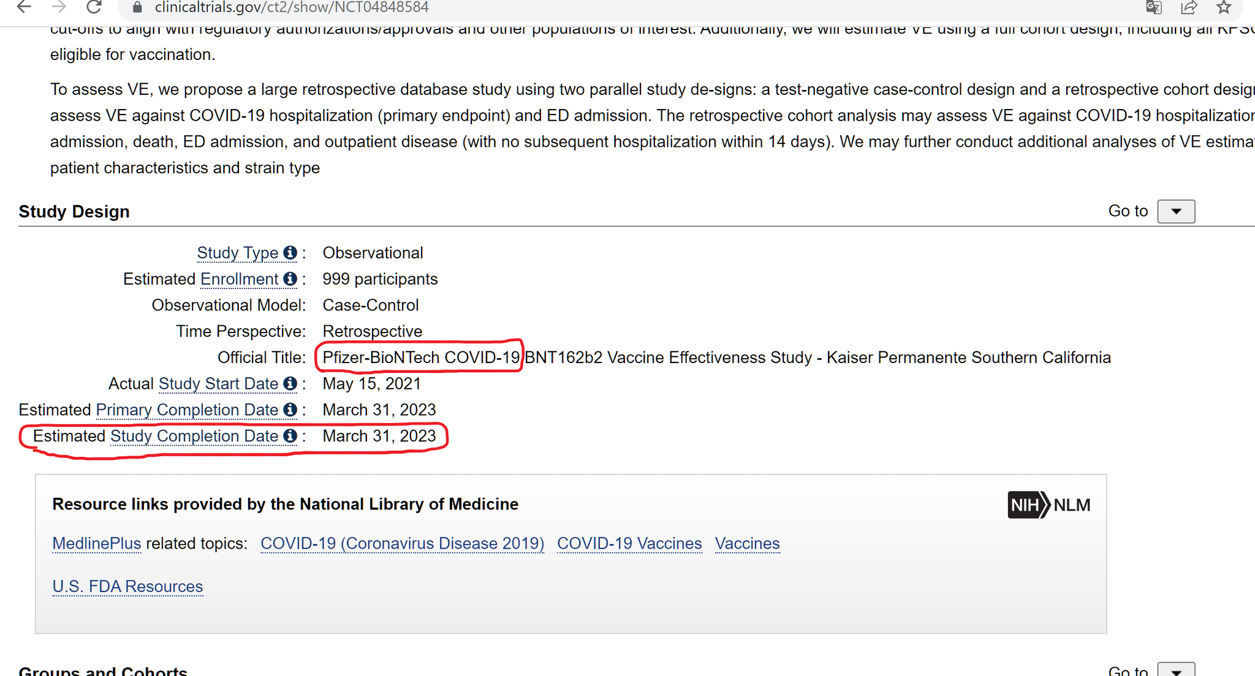
Task: Open U.S. FDA Resources link
Action: click(127, 587)
